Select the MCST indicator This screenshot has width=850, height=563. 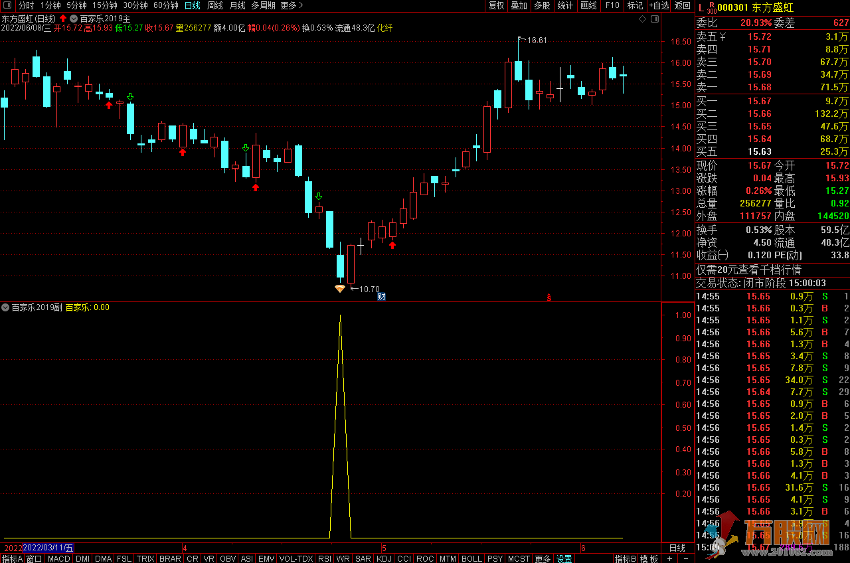pos(519,558)
